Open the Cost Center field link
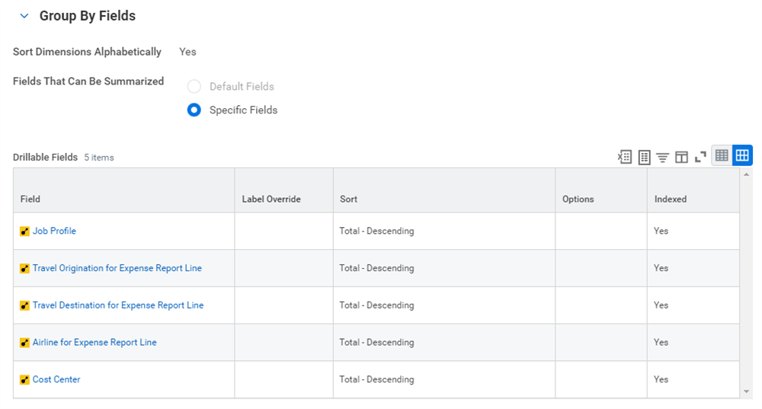 (56, 380)
